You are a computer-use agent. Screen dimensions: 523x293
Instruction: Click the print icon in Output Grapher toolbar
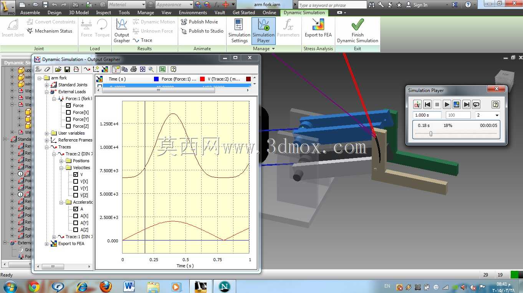(x=134, y=69)
